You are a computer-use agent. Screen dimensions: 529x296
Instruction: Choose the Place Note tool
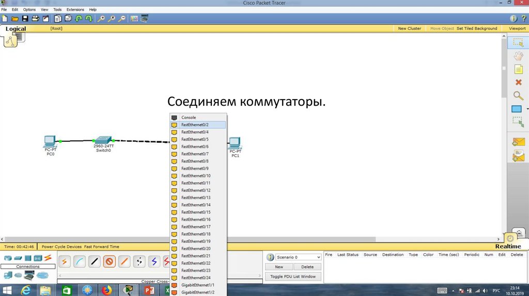tap(518, 70)
